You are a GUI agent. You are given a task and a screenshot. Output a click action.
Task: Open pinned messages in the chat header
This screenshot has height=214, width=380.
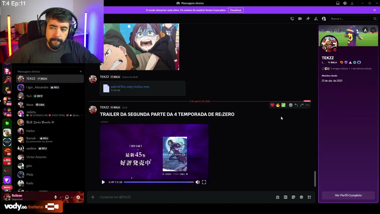click(x=308, y=18)
